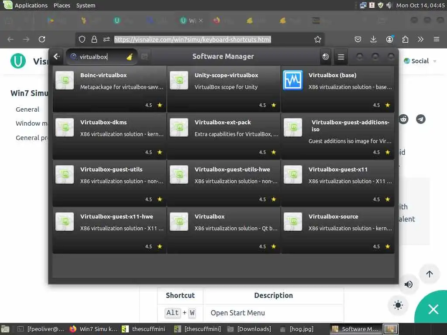Switch to [Downloads] taskbar window
This screenshot has width=447, height=335.
tap(249, 329)
